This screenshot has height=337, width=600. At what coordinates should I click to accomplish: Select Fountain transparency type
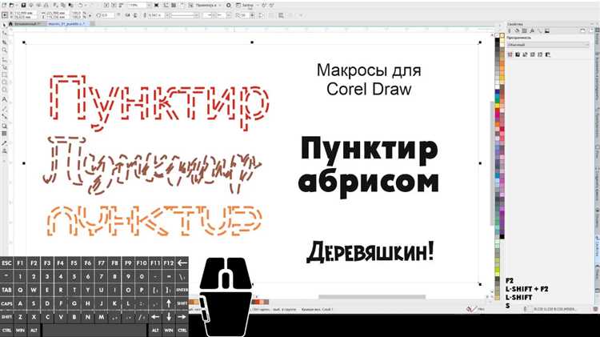point(525,54)
